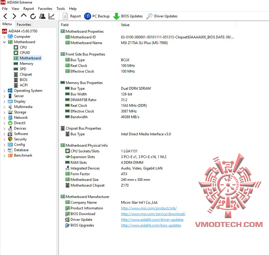Expand the Display tree node

coord(4,101)
